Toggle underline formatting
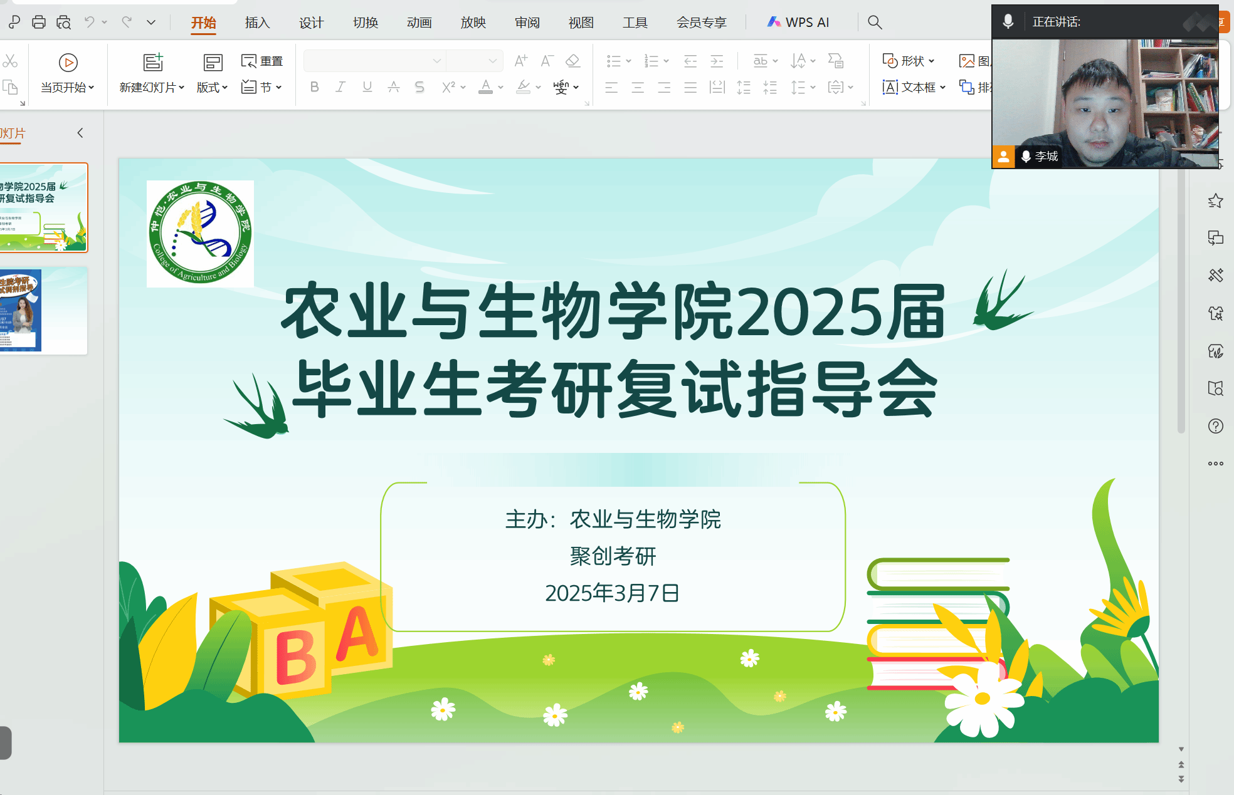 coord(367,87)
